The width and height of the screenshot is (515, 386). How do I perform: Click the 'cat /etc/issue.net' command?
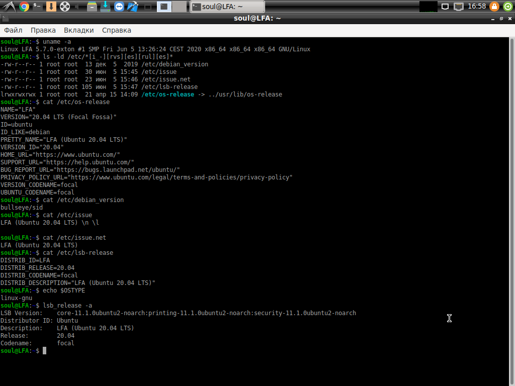(x=74, y=238)
